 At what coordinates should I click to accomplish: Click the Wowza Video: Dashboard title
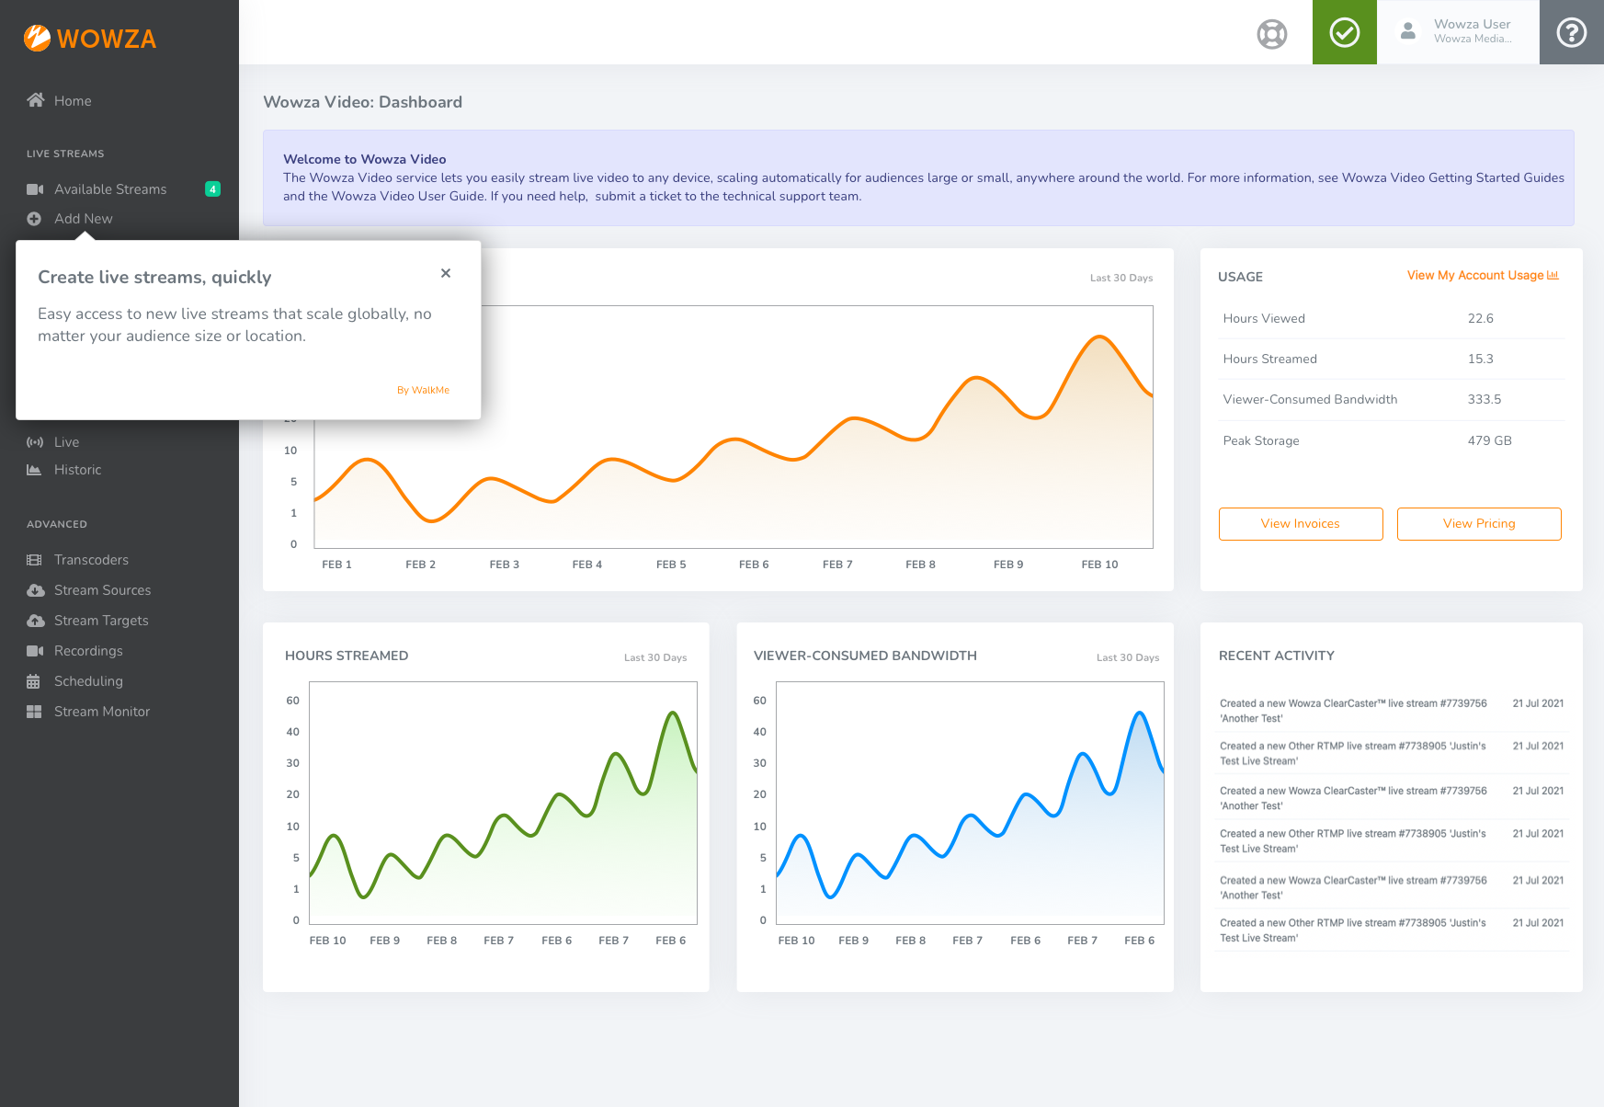coord(362,102)
